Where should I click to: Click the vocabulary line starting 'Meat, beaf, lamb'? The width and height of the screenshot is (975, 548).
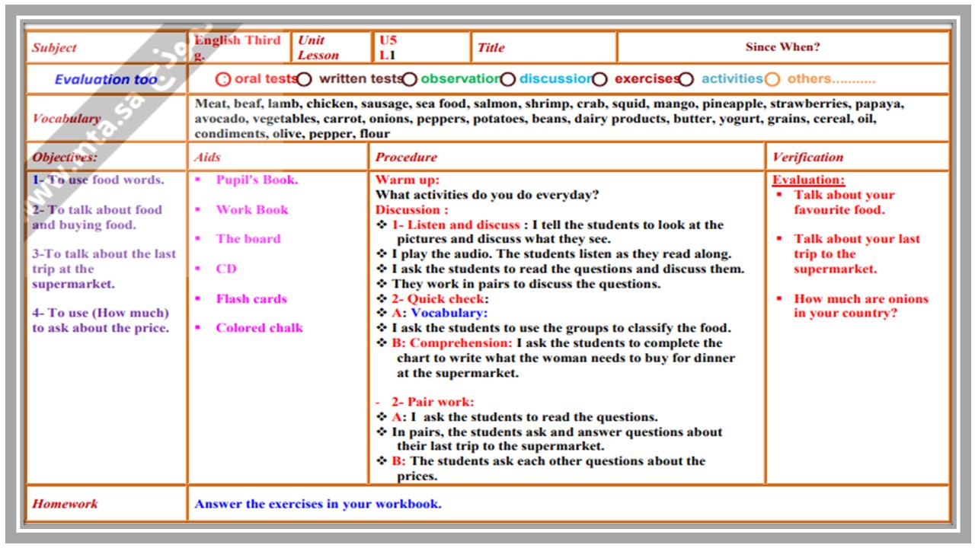click(x=549, y=104)
